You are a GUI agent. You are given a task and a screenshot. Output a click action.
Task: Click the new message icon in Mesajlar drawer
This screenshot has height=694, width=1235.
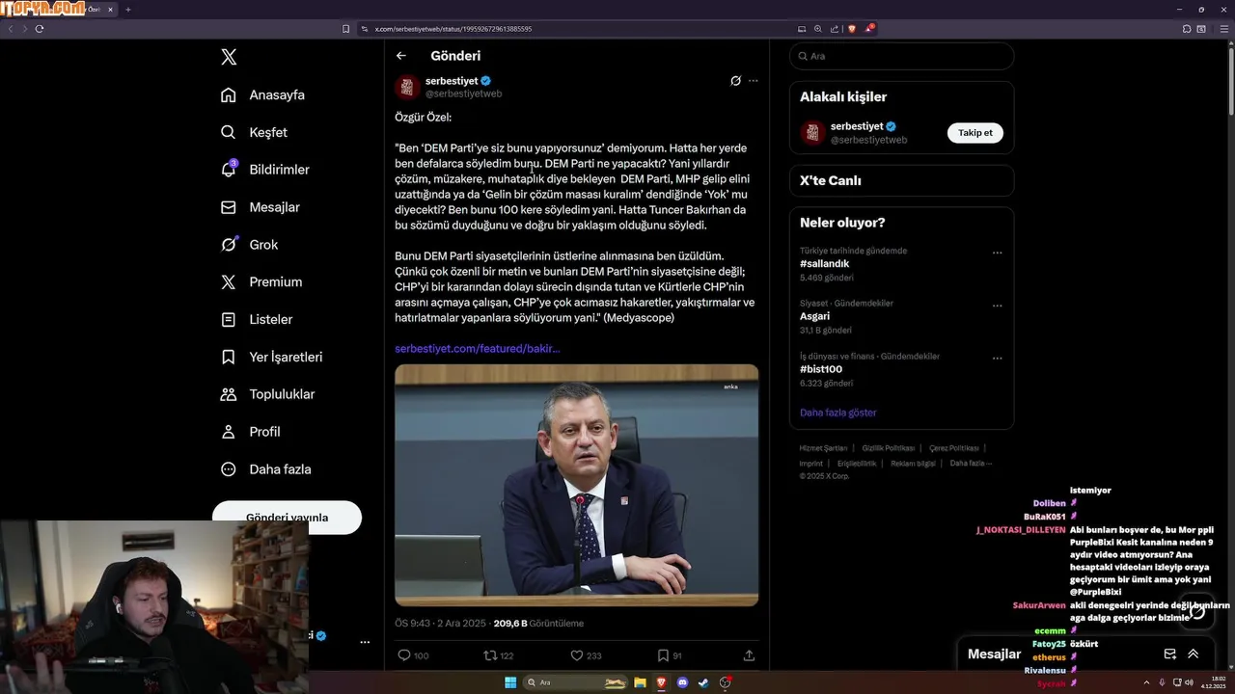1169,654
